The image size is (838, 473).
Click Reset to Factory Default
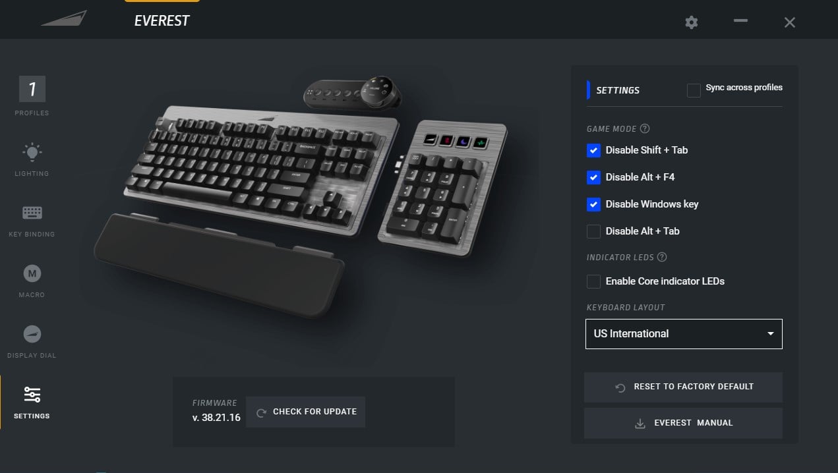pos(683,387)
